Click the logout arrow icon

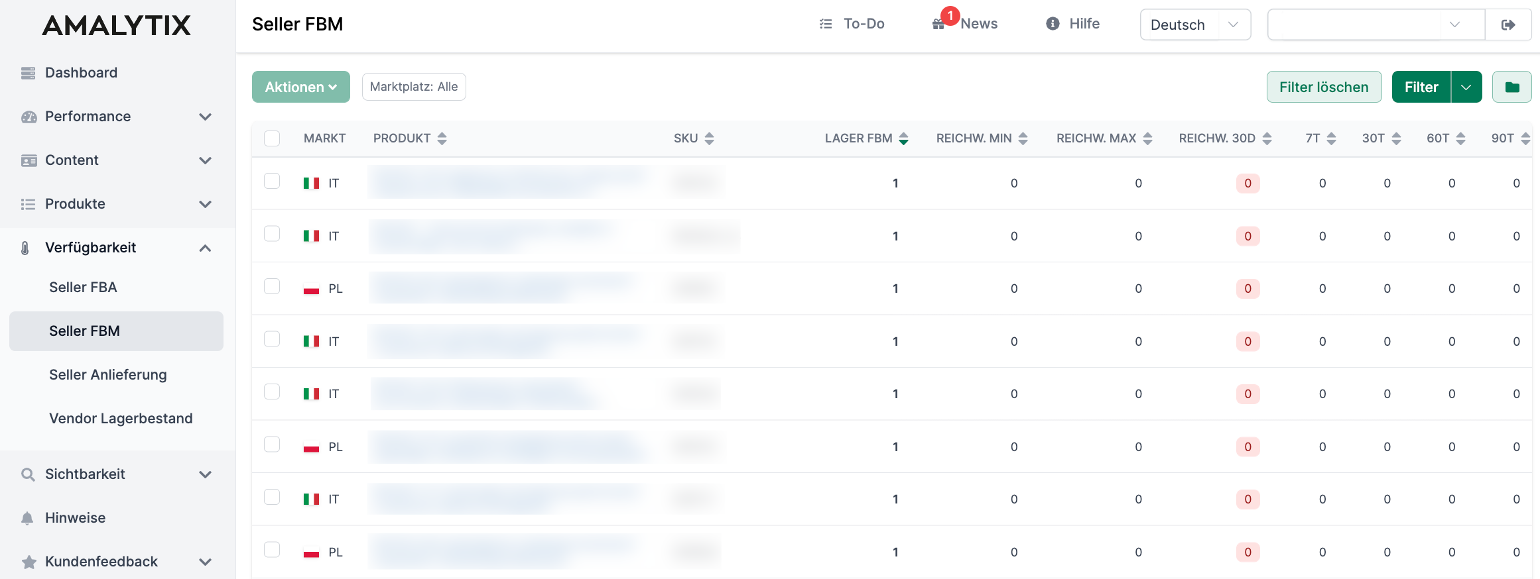[1508, 25]
